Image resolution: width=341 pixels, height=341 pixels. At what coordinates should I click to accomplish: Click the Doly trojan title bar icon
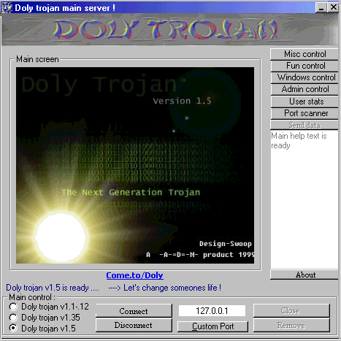tap(7, 8)
